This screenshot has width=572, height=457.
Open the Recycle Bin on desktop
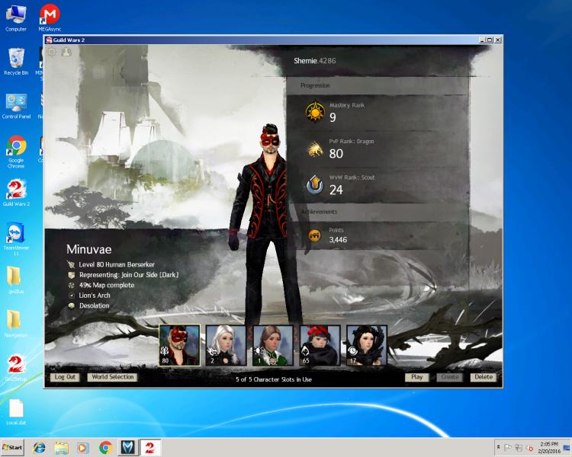16,62
